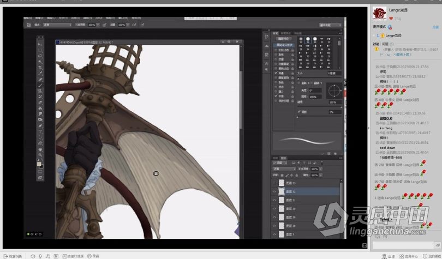Viewport: 442px width, 259px height.
Task: Open brush opacity slider arrow in options bar
Action: coord(98,25)
